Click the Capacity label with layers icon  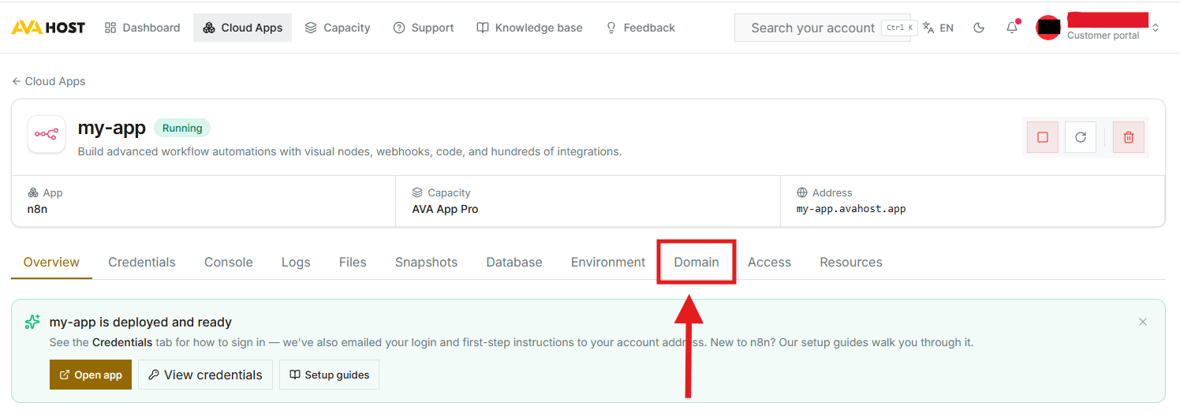(441, 192)
